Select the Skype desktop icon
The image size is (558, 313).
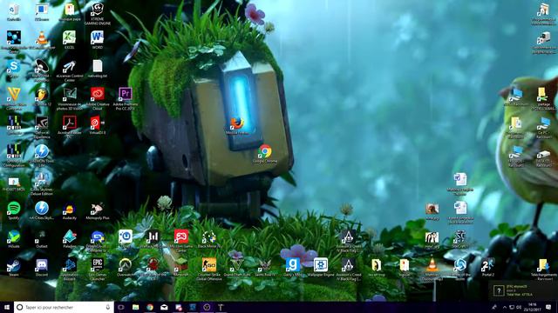click(14, 68)
